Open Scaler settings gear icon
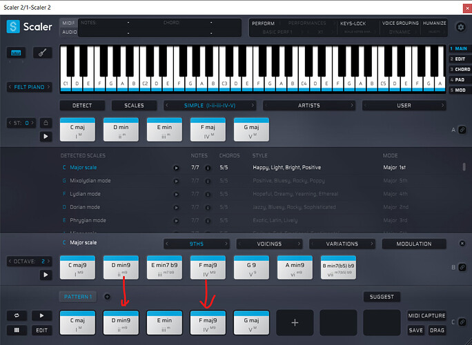Viewport: 472px width, 345px height. point(460,27)
